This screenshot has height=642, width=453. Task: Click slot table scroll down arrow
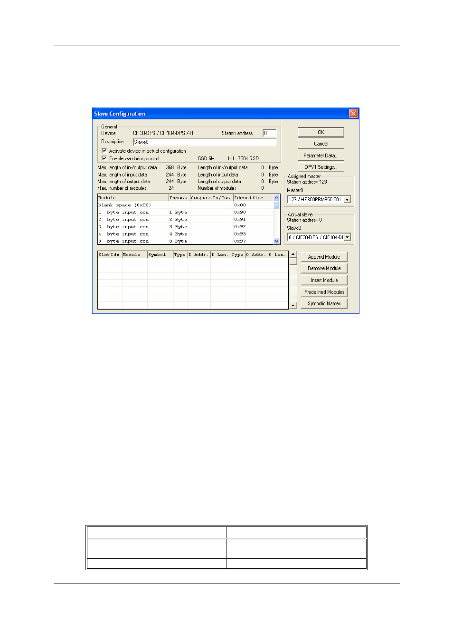click(x=293, y=305)
